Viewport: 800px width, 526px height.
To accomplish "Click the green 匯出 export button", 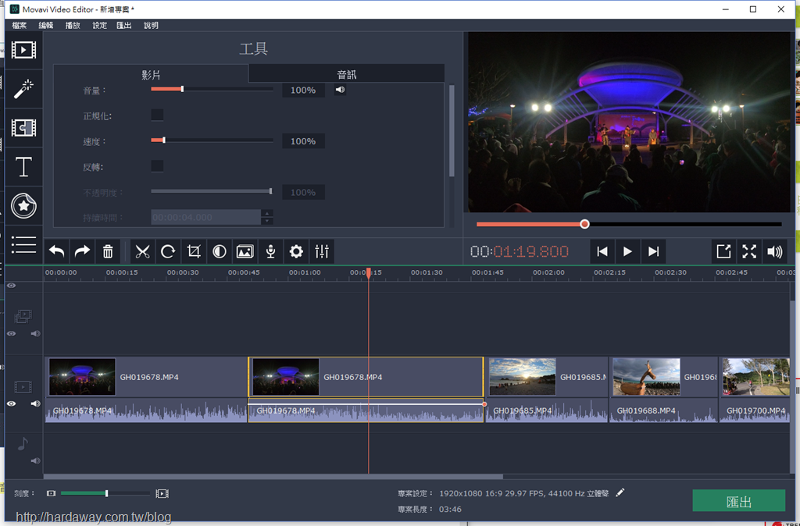I will [739, 502].
